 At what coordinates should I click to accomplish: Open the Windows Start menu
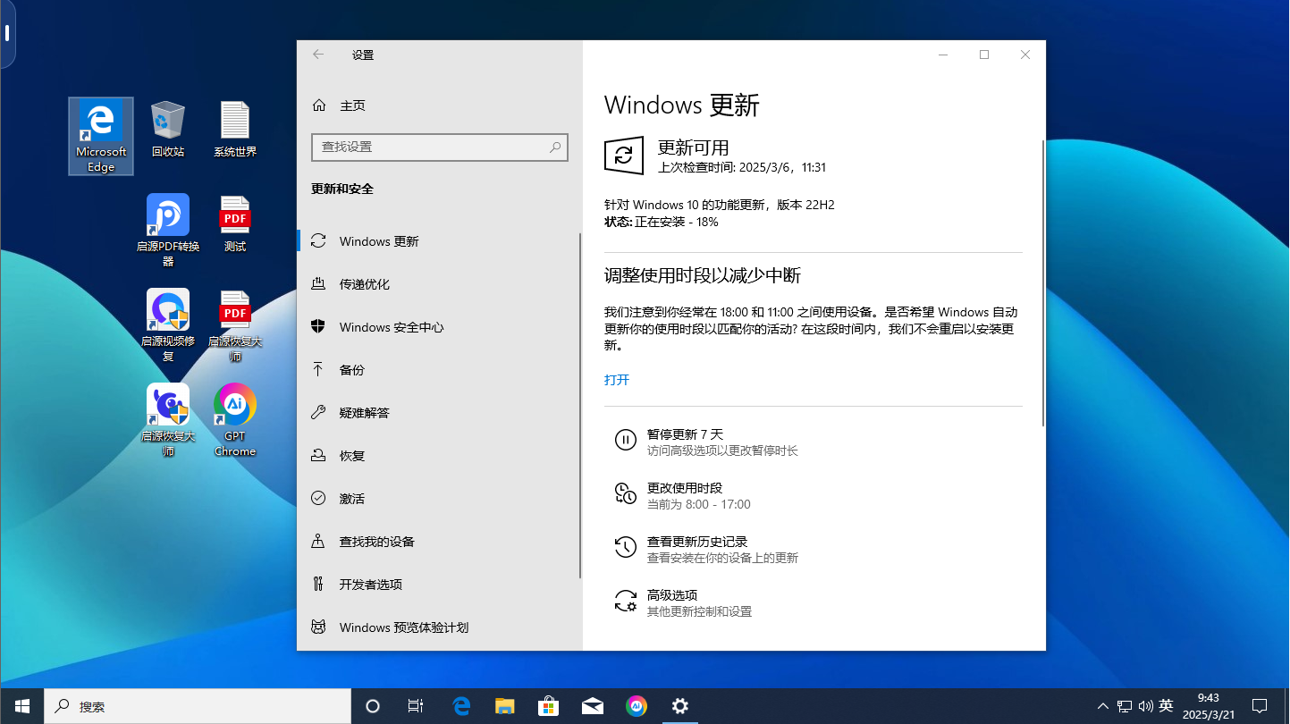21,706
